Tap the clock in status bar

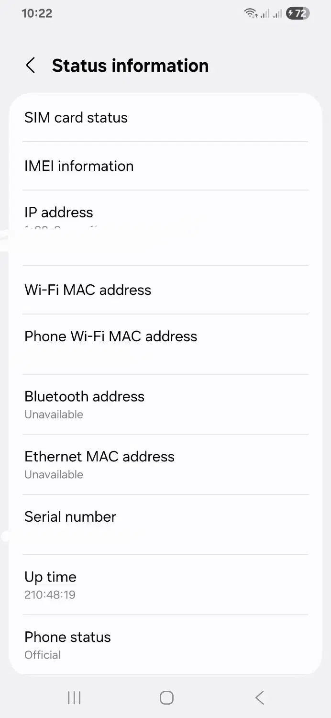point(37,13)
